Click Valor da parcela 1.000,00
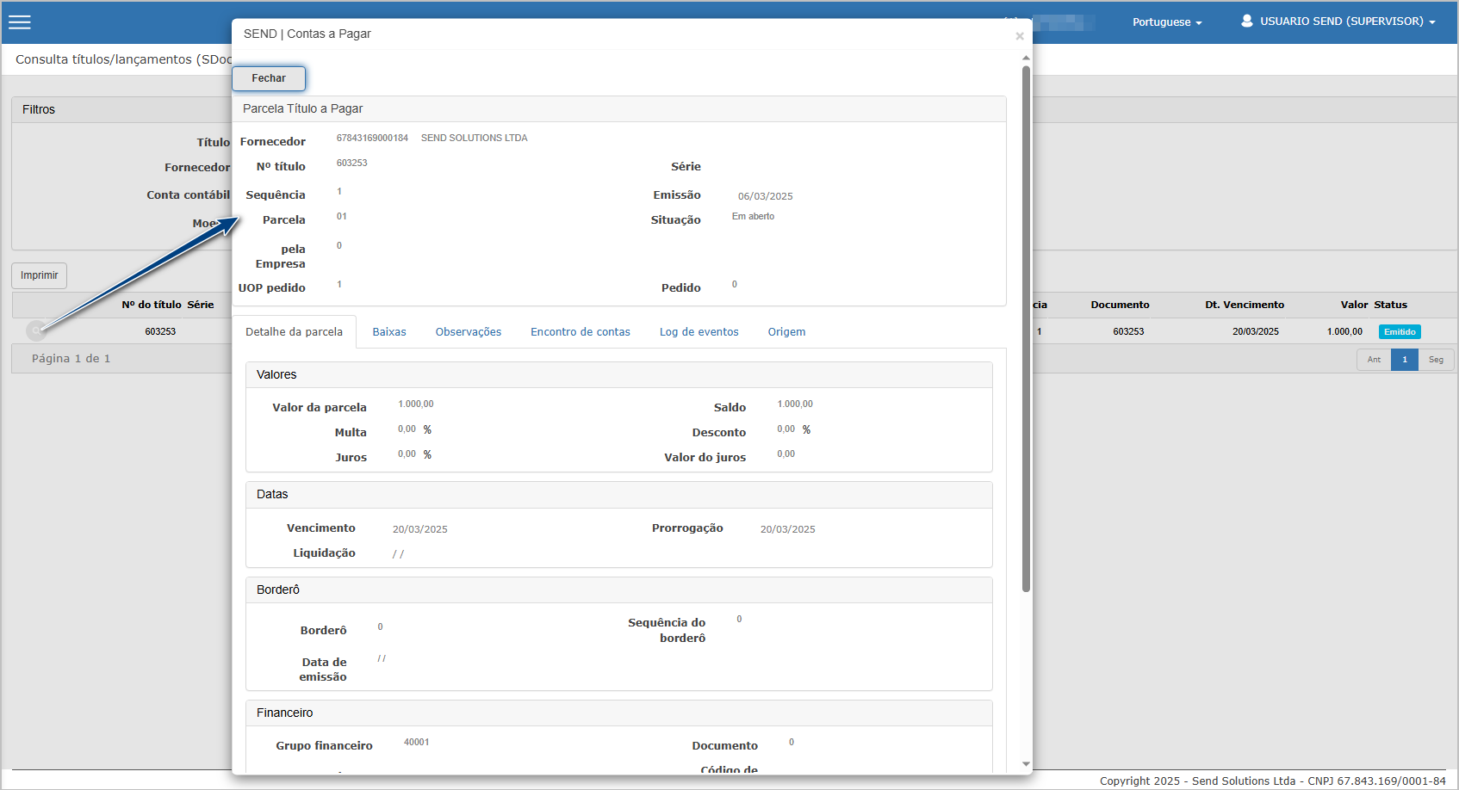Screen dimensions: 1459x790 pyautogui.click(x=415, y=404)
